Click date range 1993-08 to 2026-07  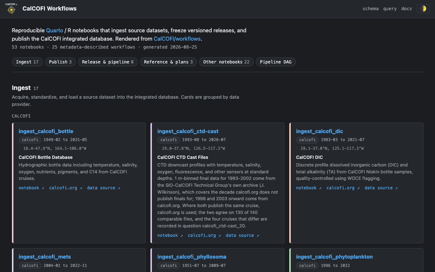tap(204, 140)
